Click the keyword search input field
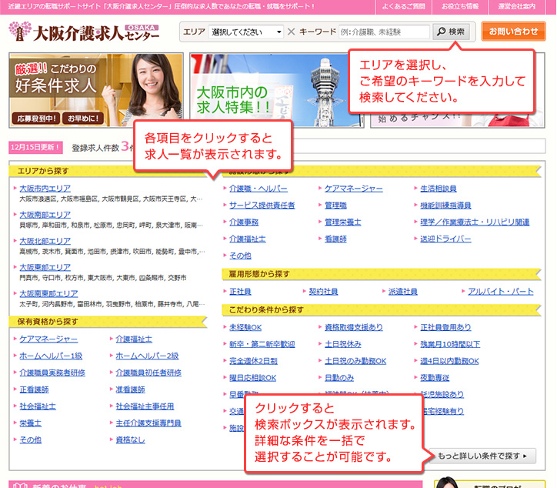Viewport: 557px width, 488px height. (384, 32)
